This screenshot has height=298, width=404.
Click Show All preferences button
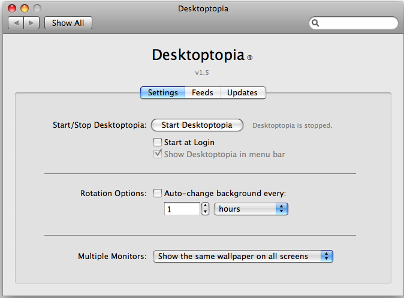[x=68, y=23]
